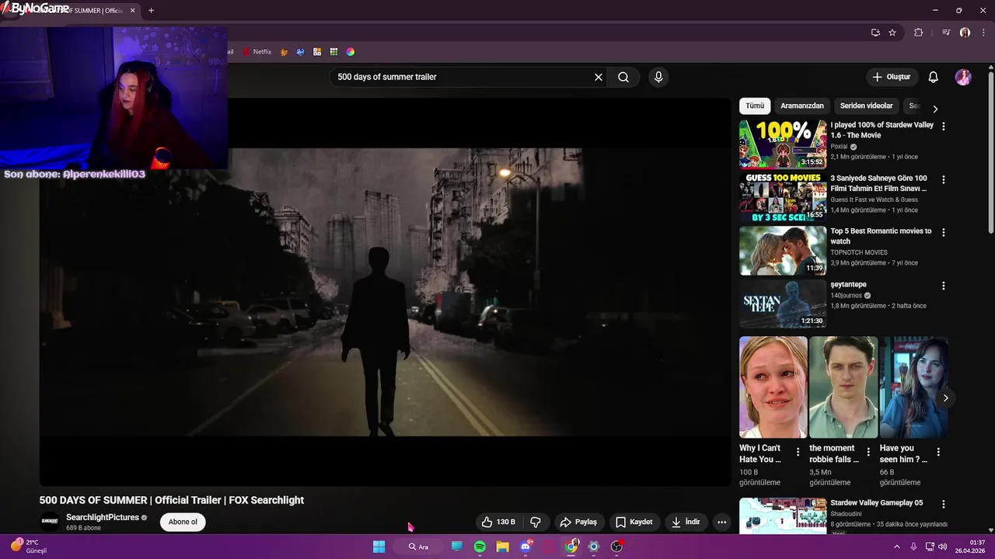Bookmark this page with the star

(x=892, y=33)
